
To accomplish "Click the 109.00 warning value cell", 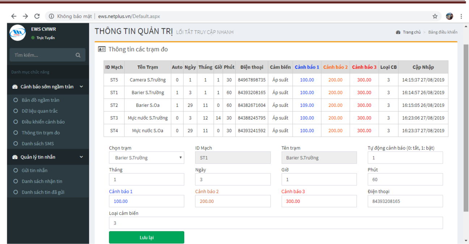I will [x=307, y=105].
